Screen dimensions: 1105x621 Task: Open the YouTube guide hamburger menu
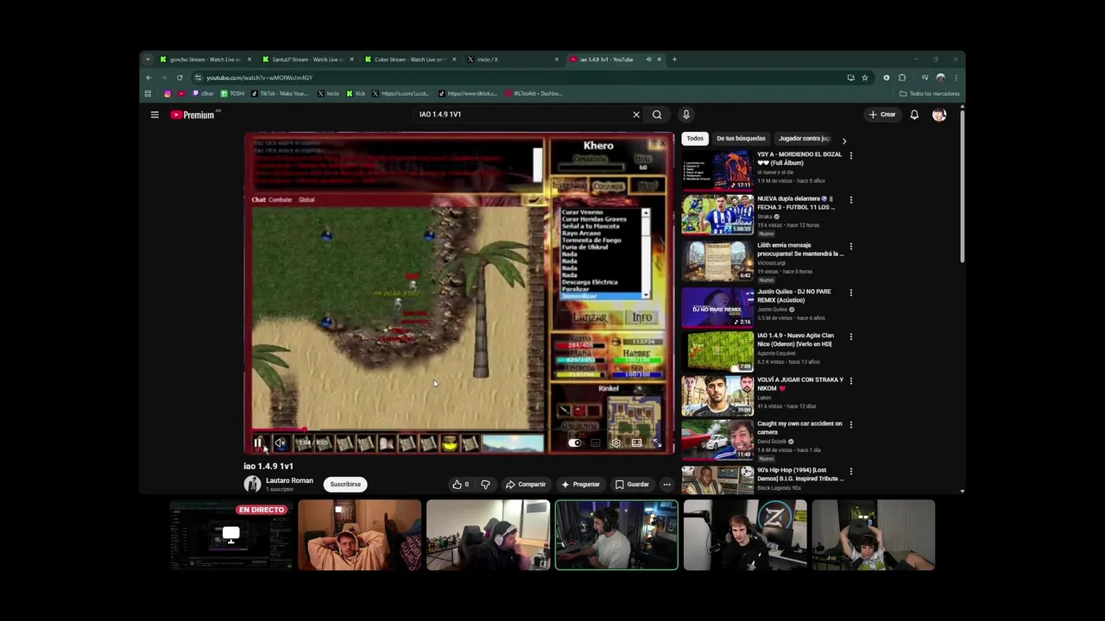155,115
